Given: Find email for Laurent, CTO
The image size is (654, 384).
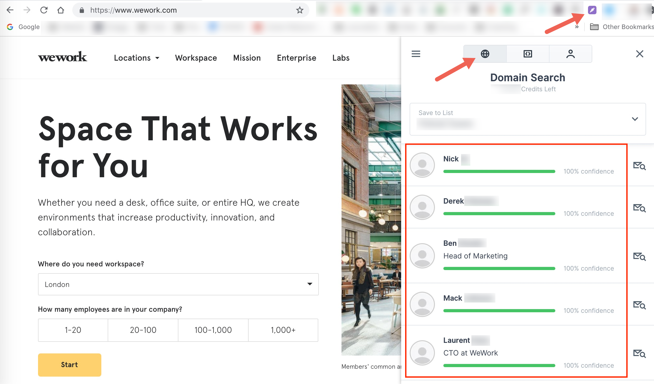Looking at the screenshot, I should (x=639, y=354).
